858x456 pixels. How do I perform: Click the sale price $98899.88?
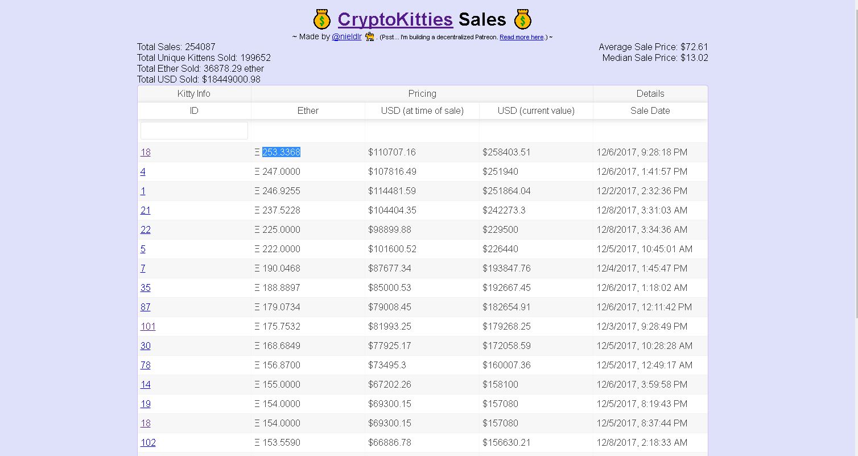390,229
